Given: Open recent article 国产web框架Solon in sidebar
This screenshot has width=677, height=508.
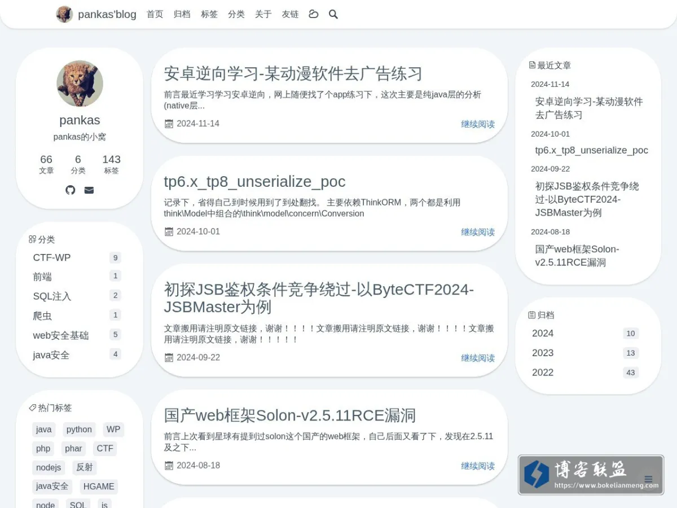Looking at the screenshot, I should 577,256.
